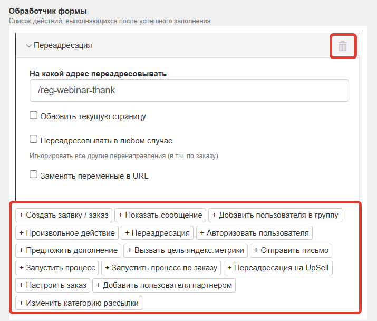Add Произвольное действие action
Viewport: 377px width, 321px height.
coord(67,233)
